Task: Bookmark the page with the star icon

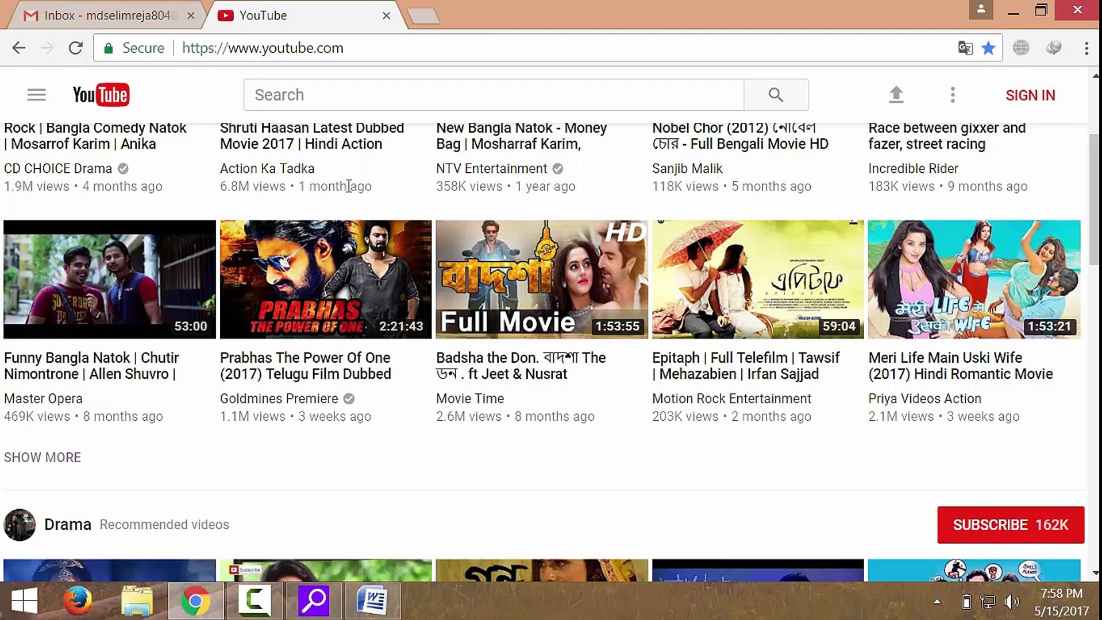Action: (x=989, y=48)
